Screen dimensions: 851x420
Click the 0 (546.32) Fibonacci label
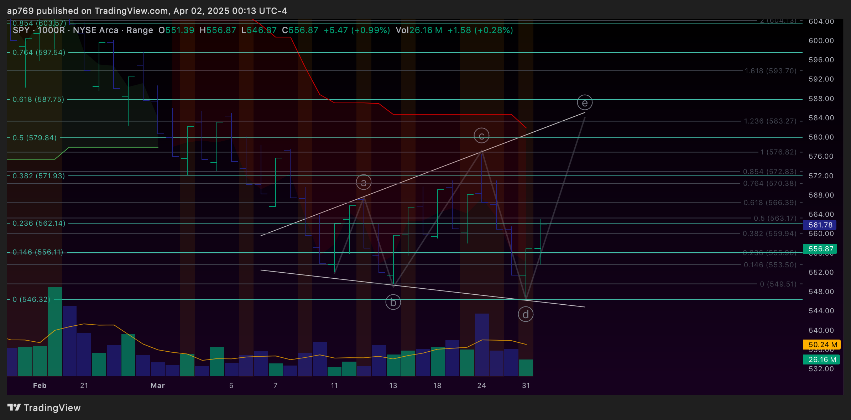[x=31, y=299]
